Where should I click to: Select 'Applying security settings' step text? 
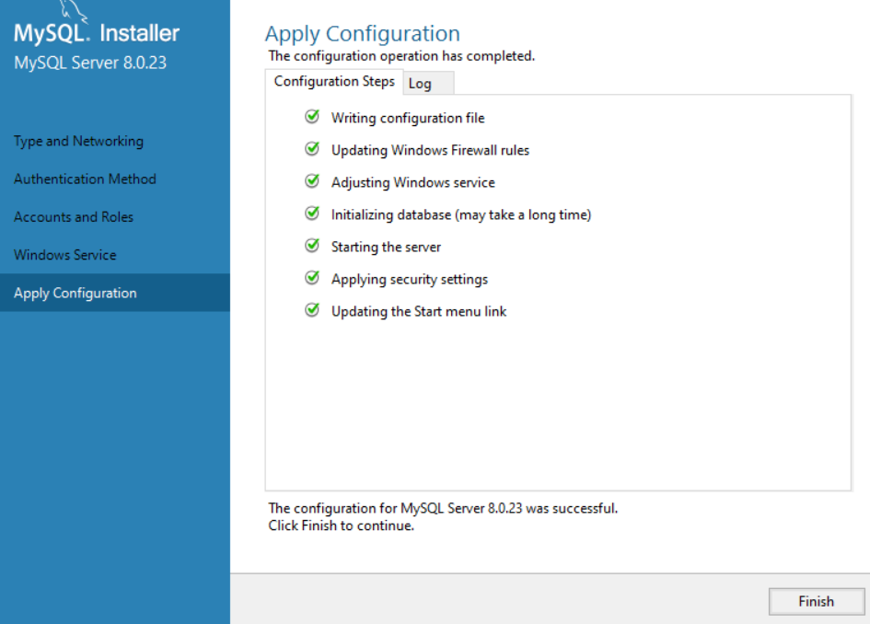410,279
